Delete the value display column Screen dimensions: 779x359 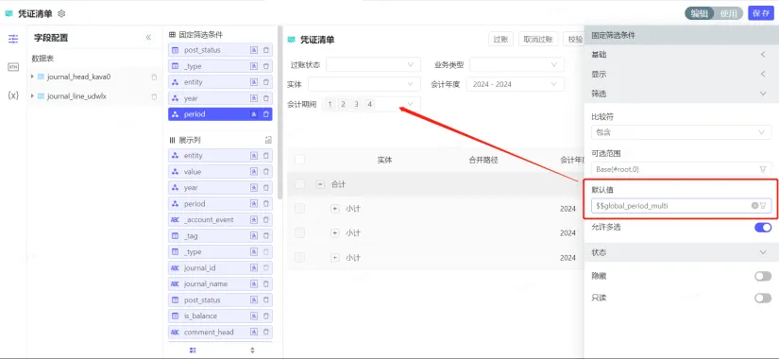tap(265, 172)
